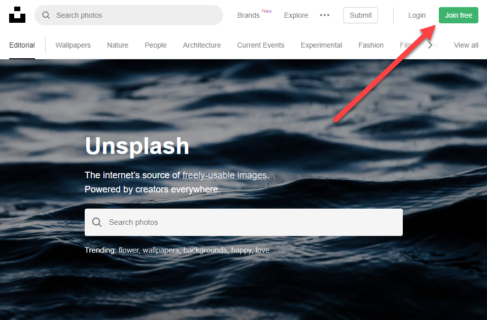Open the Brands page
This screenshot has height=320, width=487.
click(248, 15)
